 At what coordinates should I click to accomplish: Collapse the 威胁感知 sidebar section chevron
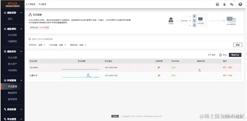(21, 29)
